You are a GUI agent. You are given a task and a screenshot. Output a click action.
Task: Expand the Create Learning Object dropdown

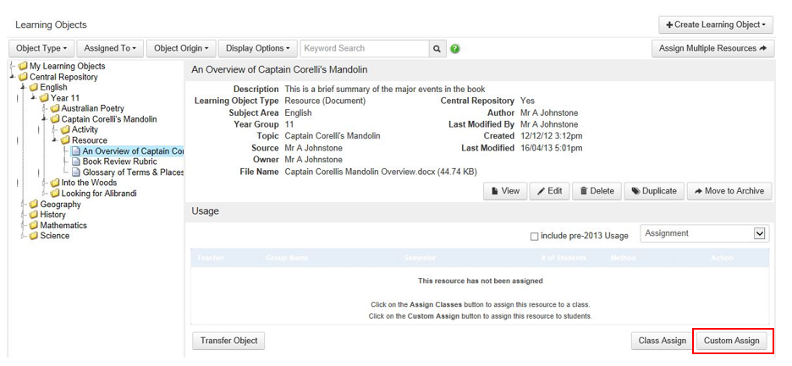pyautogui.click(x=716, y=25)
